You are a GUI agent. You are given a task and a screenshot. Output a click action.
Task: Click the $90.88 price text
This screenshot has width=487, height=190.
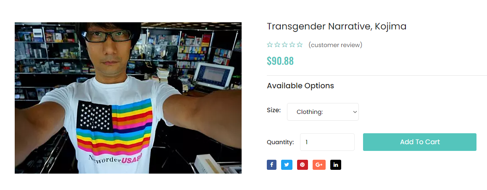(280, 61)
